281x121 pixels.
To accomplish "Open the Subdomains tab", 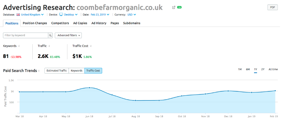I will [x=132, y=23].
